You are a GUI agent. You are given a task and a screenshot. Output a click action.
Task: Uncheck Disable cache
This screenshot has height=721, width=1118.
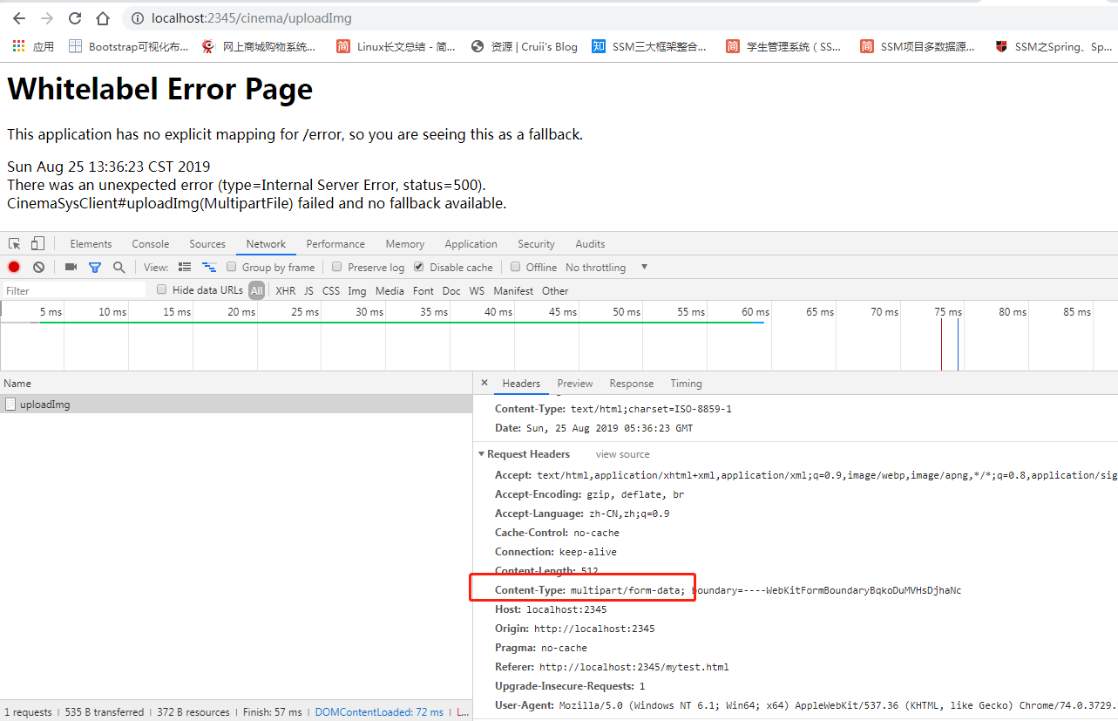419,268
